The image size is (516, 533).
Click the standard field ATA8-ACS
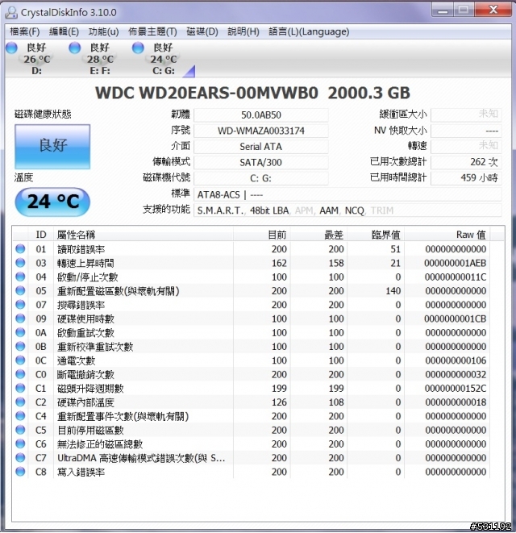pyautogui.click(x=347, y=195)
